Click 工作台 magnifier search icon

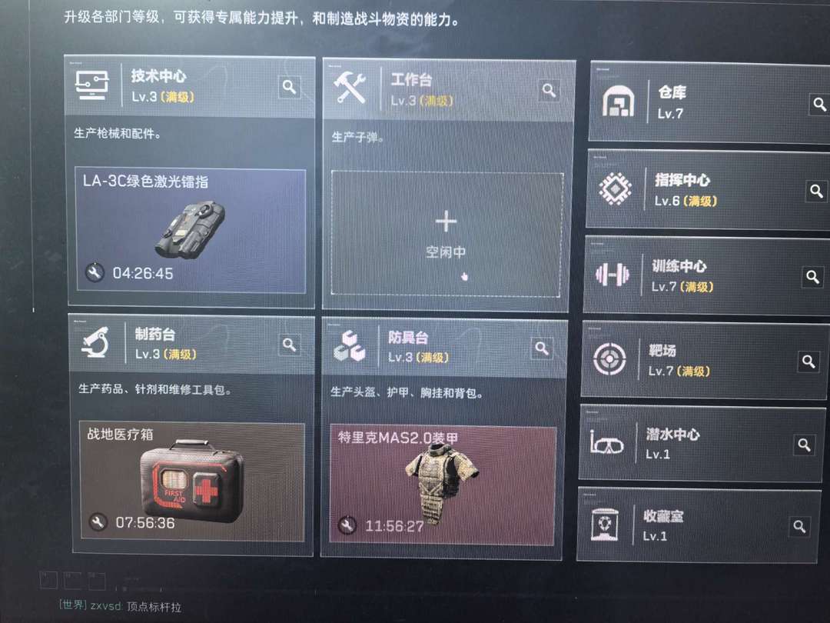pos(549,91)
